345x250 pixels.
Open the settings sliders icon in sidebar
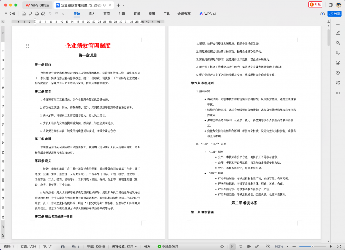point(337,53)
